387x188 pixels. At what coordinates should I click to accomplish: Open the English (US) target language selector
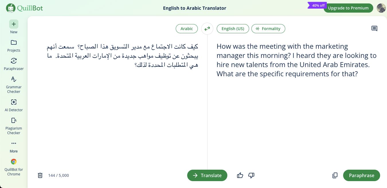[x=233, y=29]
